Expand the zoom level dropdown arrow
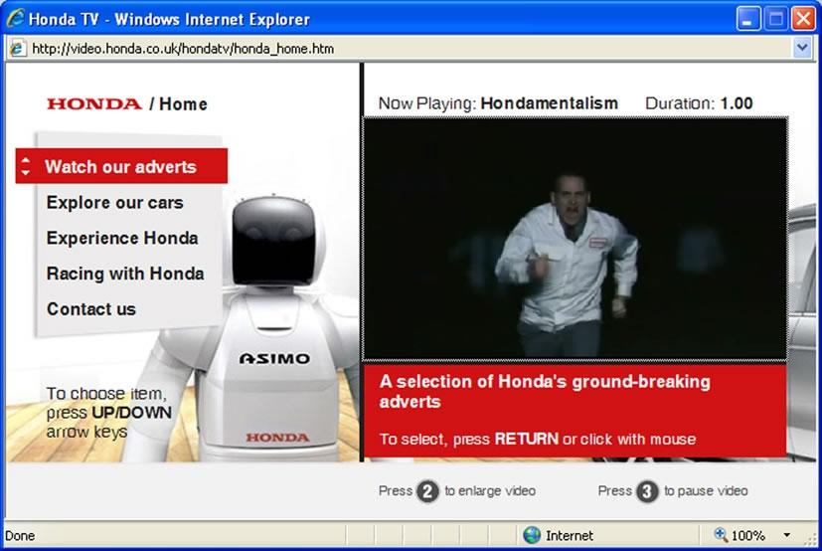The image size is (822, 551). click(x=787, y=535)
